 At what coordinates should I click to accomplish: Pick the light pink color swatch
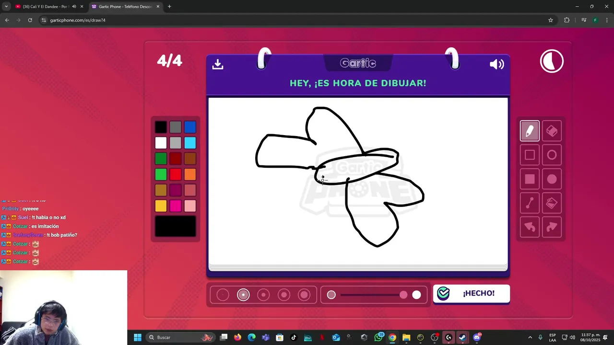190,206
